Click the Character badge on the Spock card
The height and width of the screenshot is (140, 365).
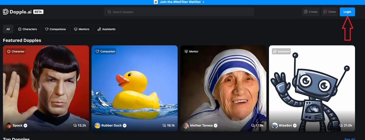point(16,51)
